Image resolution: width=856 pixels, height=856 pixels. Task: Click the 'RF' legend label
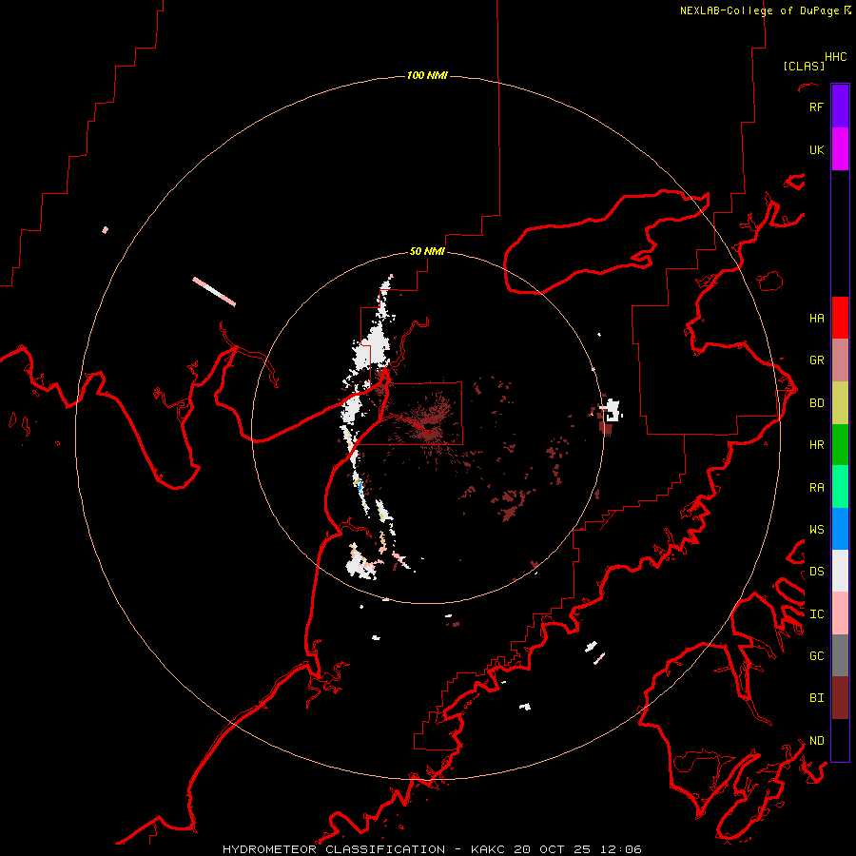816,107
